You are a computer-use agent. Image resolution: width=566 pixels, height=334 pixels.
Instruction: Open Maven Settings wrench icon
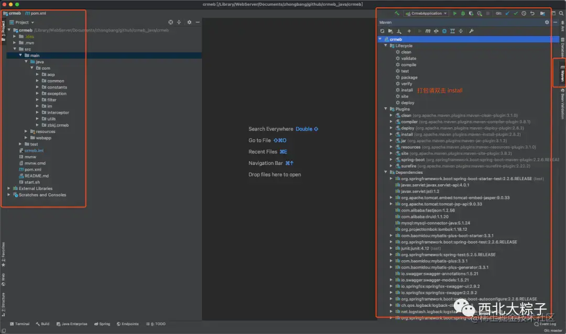(x=471, y=31)
